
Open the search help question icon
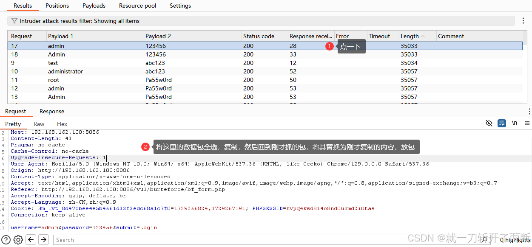coord(6,240)
